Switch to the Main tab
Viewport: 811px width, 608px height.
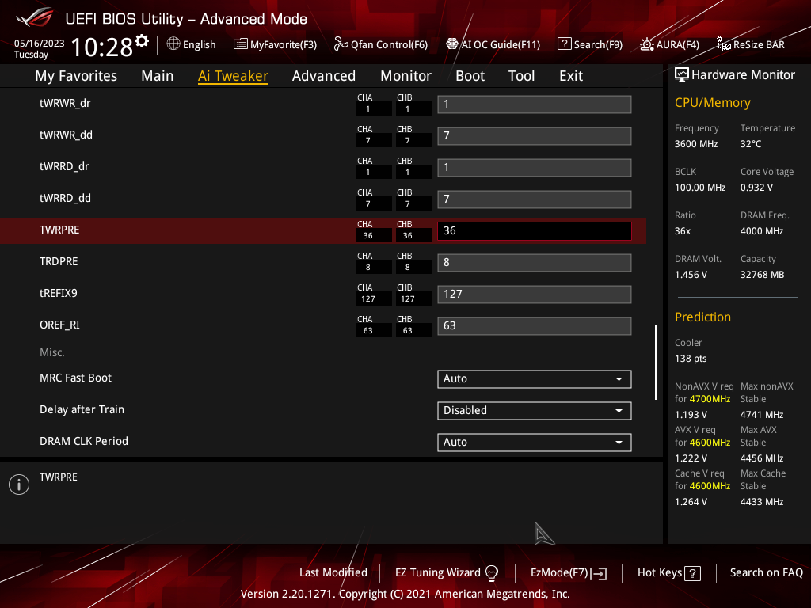(x=158, y=76)
